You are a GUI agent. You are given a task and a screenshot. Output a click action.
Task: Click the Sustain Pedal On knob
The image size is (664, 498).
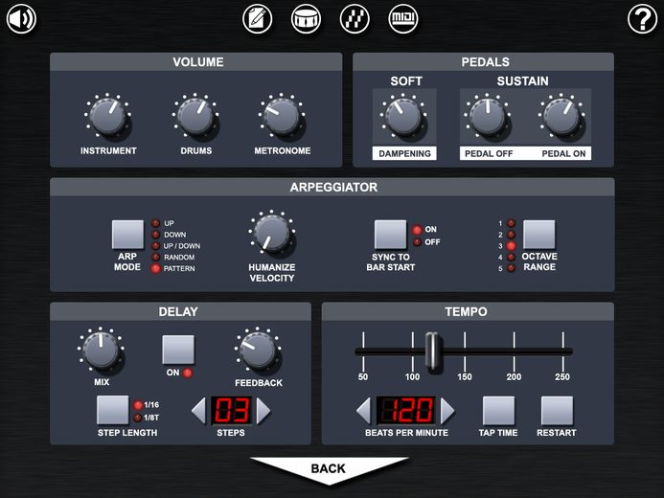561,116
